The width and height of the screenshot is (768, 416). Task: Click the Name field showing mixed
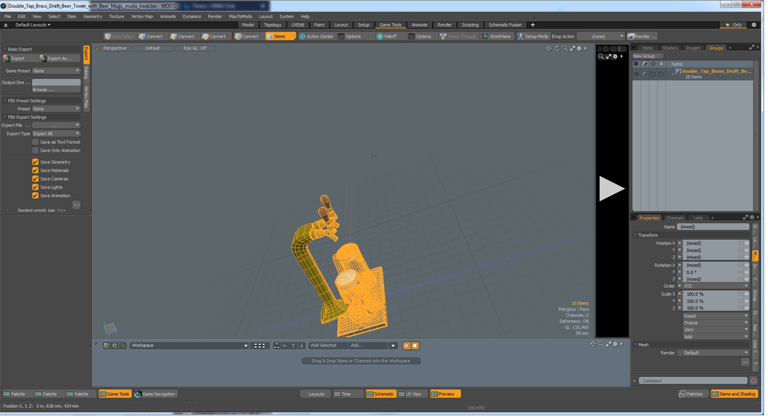[x=713, y=227]
